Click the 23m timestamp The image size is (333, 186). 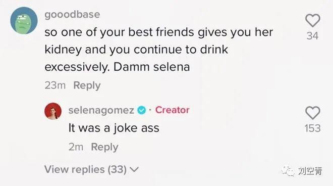pos(55,85)
